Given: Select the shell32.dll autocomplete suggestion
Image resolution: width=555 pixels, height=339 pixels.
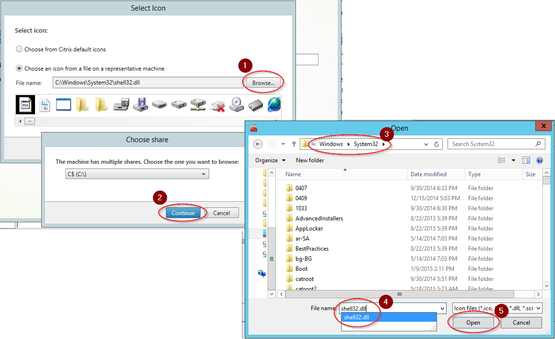Looking at the screenshot, I should (x=389, y=317).
